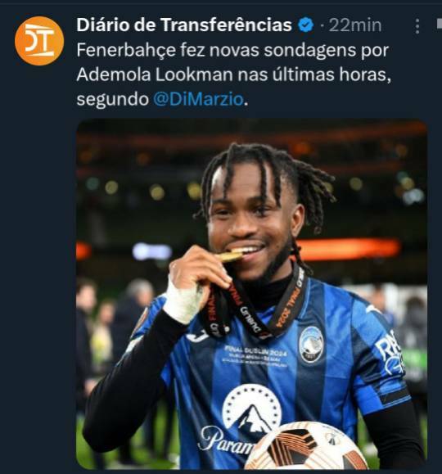Image resolution: width=442 pixels, height=474 pixels.
Task: Click the bandaged wrist in the photo
Action: [x=182, y=301]
